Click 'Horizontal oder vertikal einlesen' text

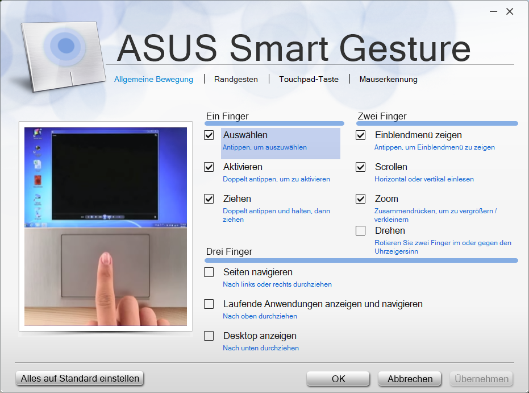click(424, 179)
